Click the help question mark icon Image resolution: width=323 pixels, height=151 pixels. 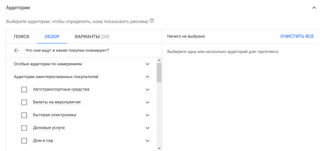[152, 21]
